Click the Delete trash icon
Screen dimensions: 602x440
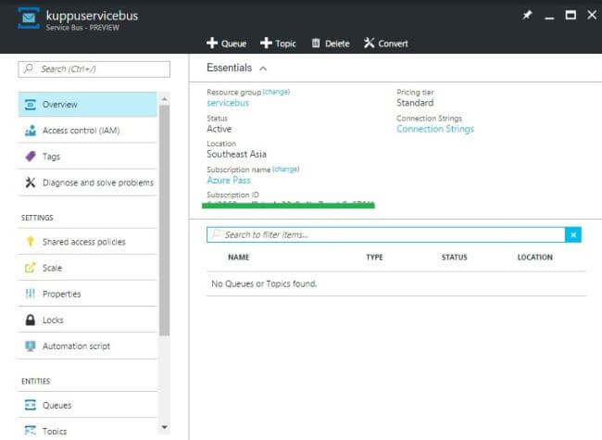316,43
